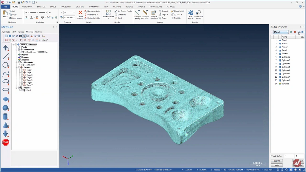Check the Target1 checkbox in tree

point(22,70)
